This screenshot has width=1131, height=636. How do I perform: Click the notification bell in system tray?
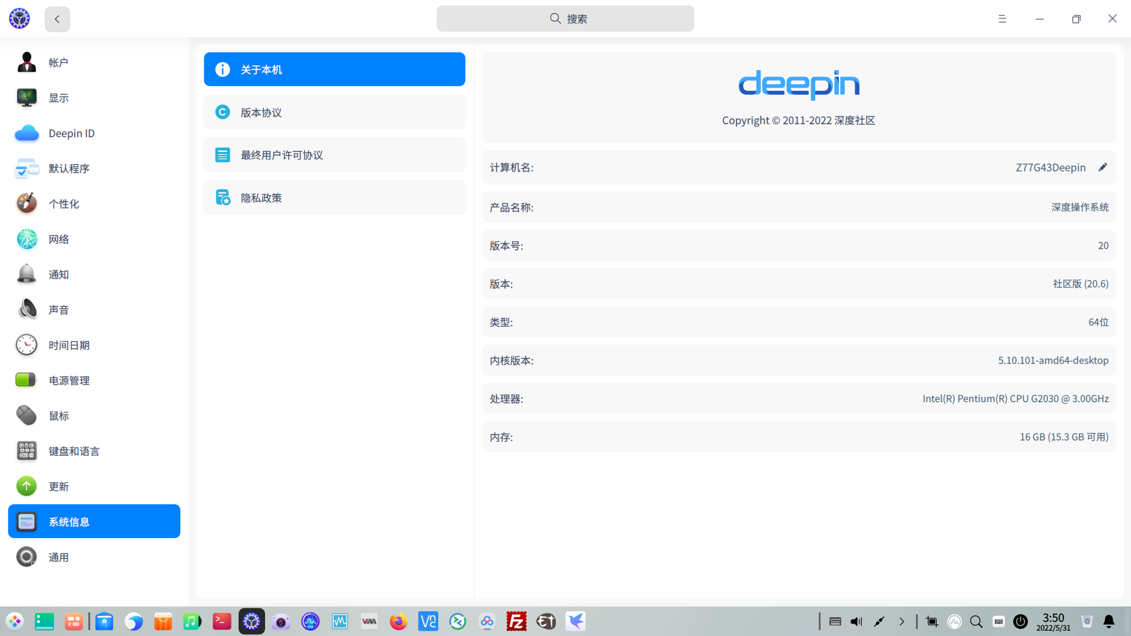coord(1109,621)
